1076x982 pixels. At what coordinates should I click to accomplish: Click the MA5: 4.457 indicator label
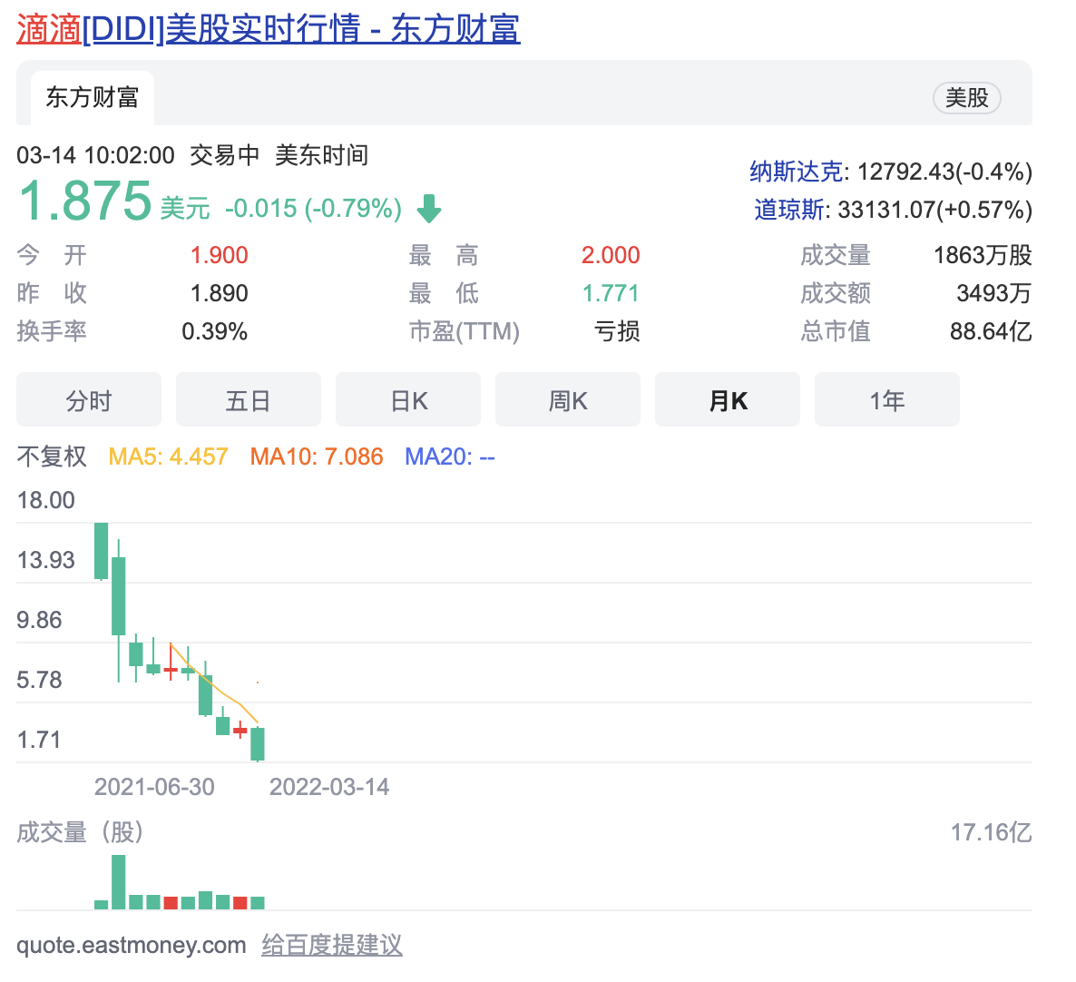click(x=168, y=457)
